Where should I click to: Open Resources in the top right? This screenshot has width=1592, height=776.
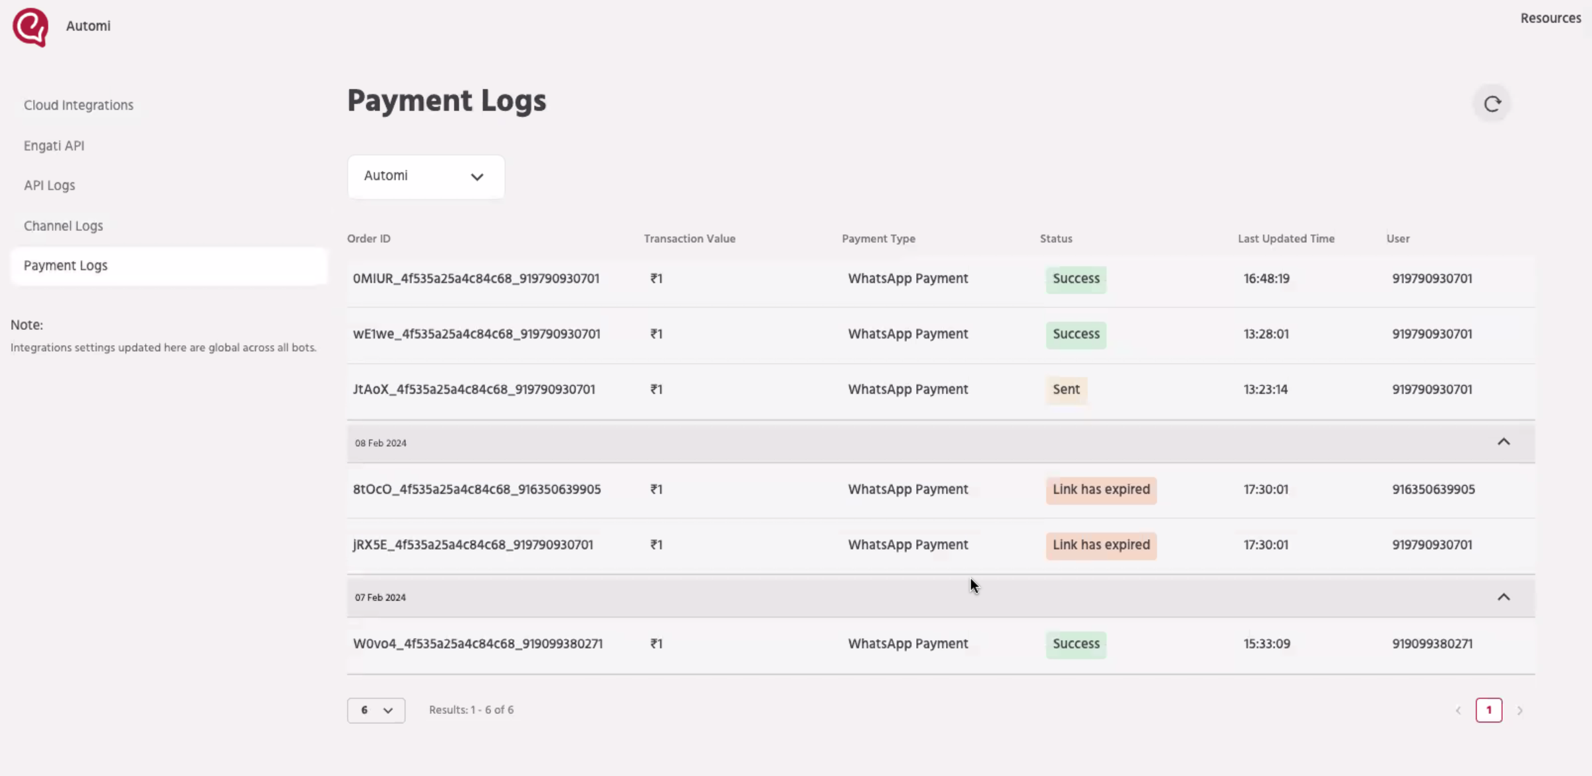(x=1550, y=17)
